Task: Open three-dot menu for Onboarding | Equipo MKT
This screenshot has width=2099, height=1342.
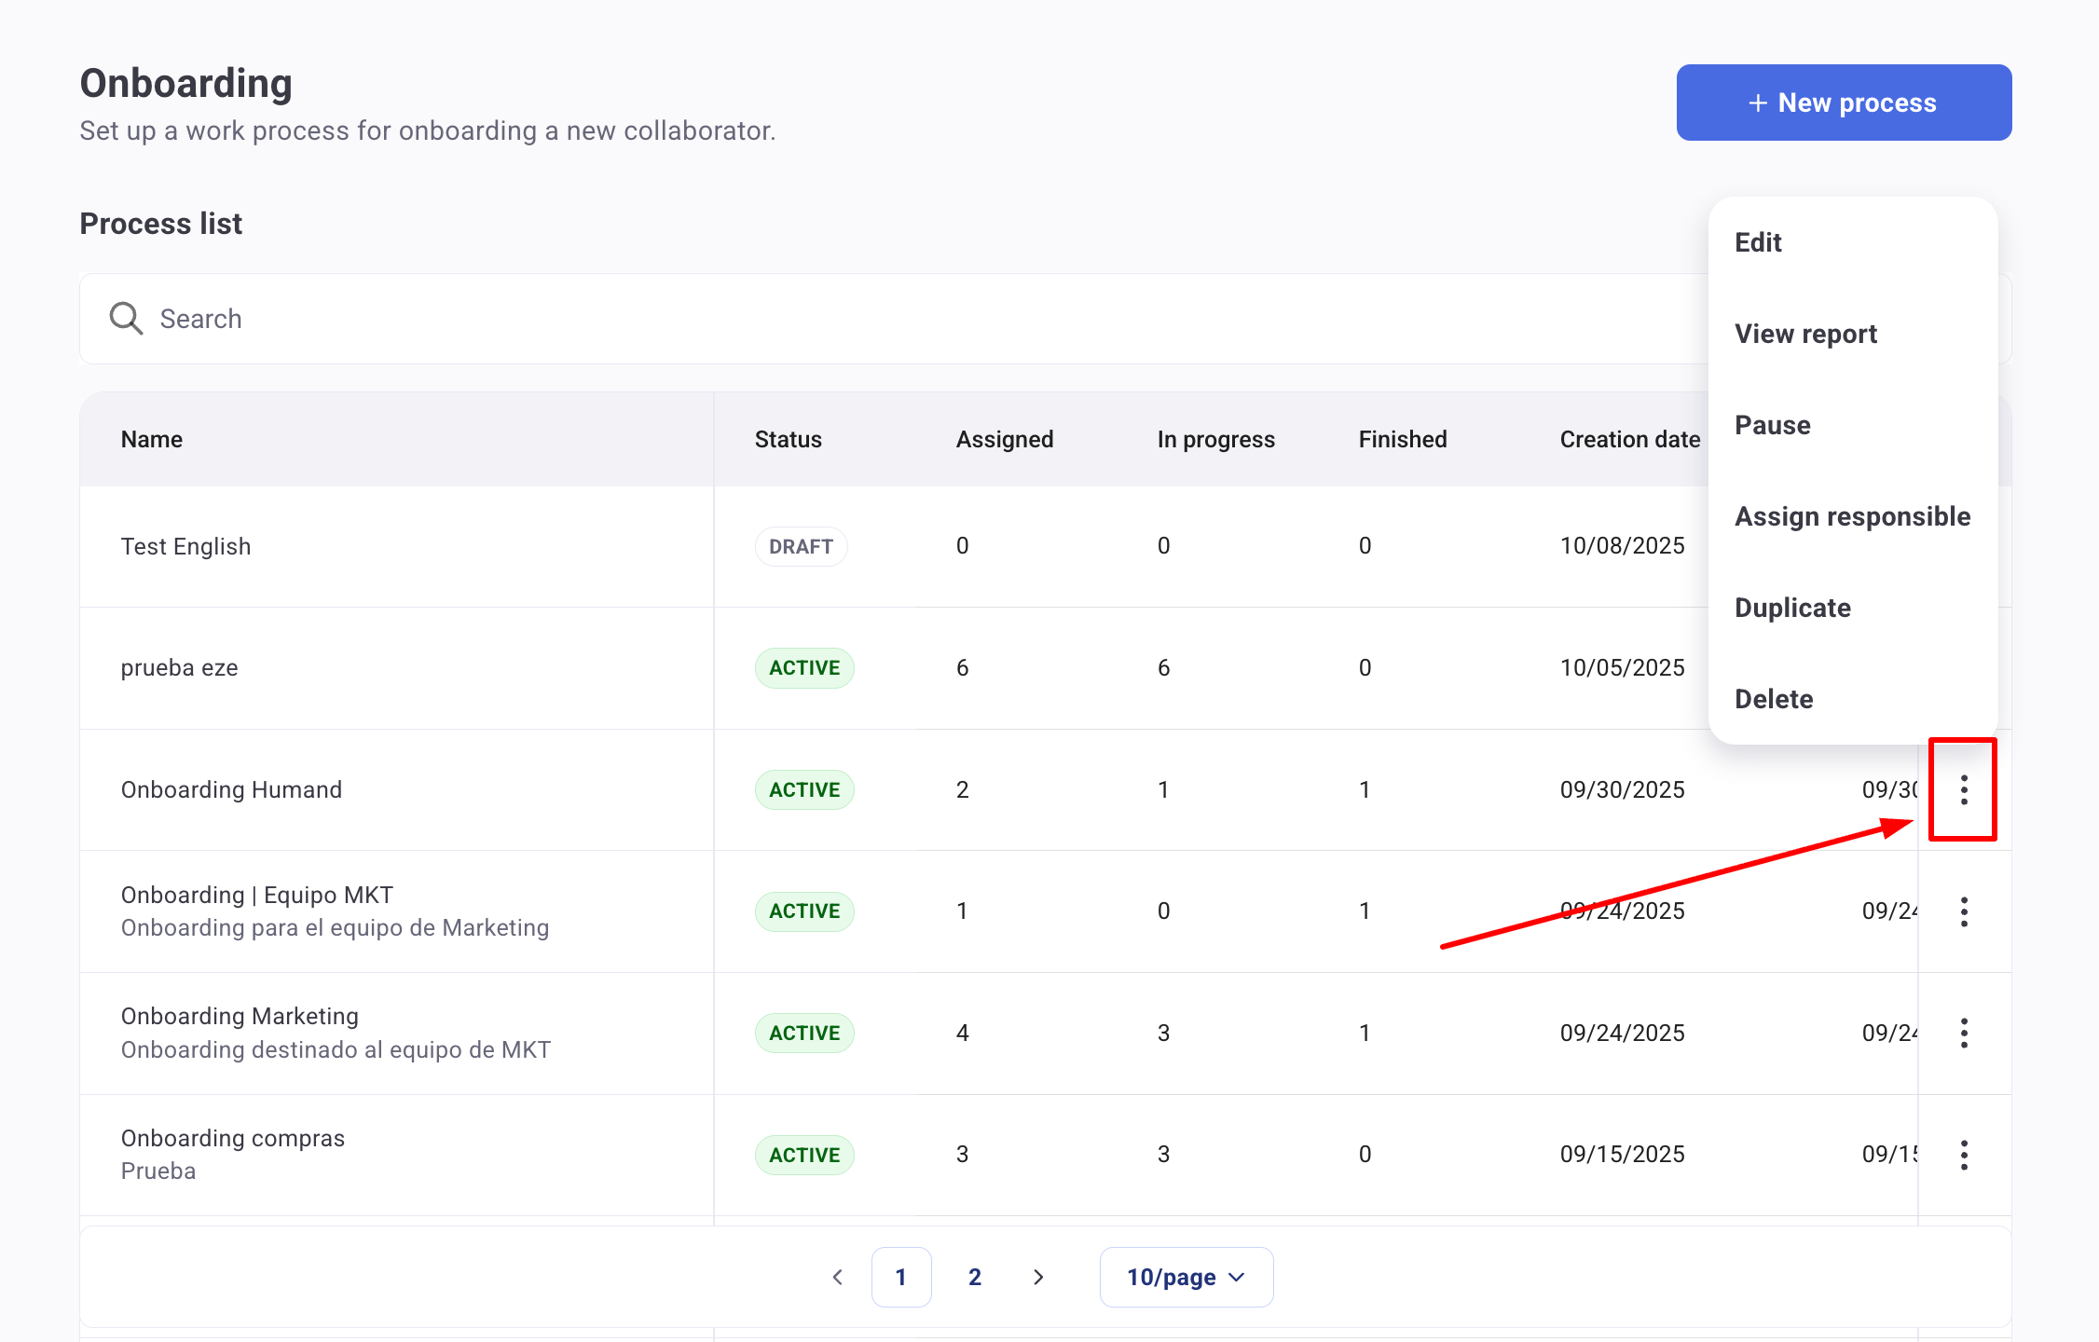Action: point(1963,911)
